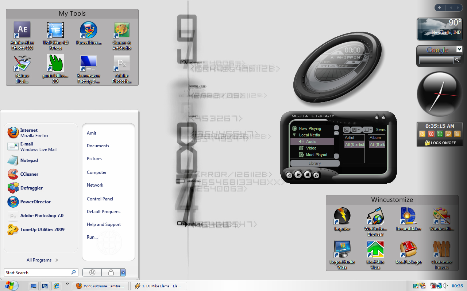Toggle LOCK ON/OFF in the gadget
Viewport: 467px width, 291px height.
(440, 143)
